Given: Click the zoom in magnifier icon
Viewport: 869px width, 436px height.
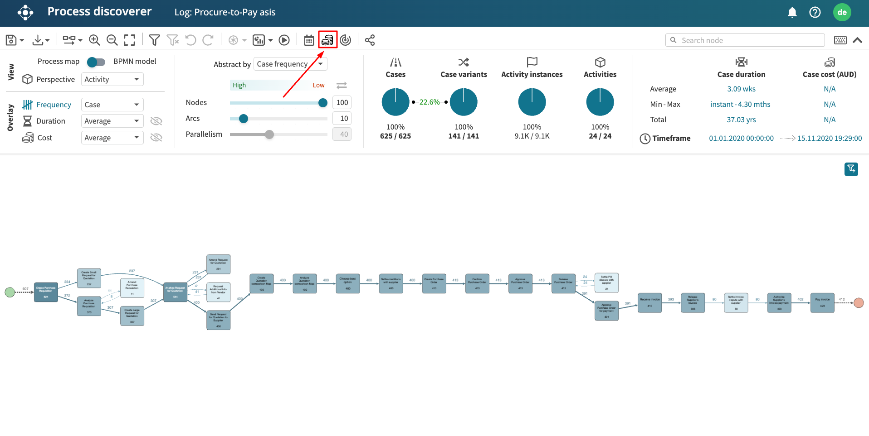Looking at the screenshot, I should click(x=94, y=40).
